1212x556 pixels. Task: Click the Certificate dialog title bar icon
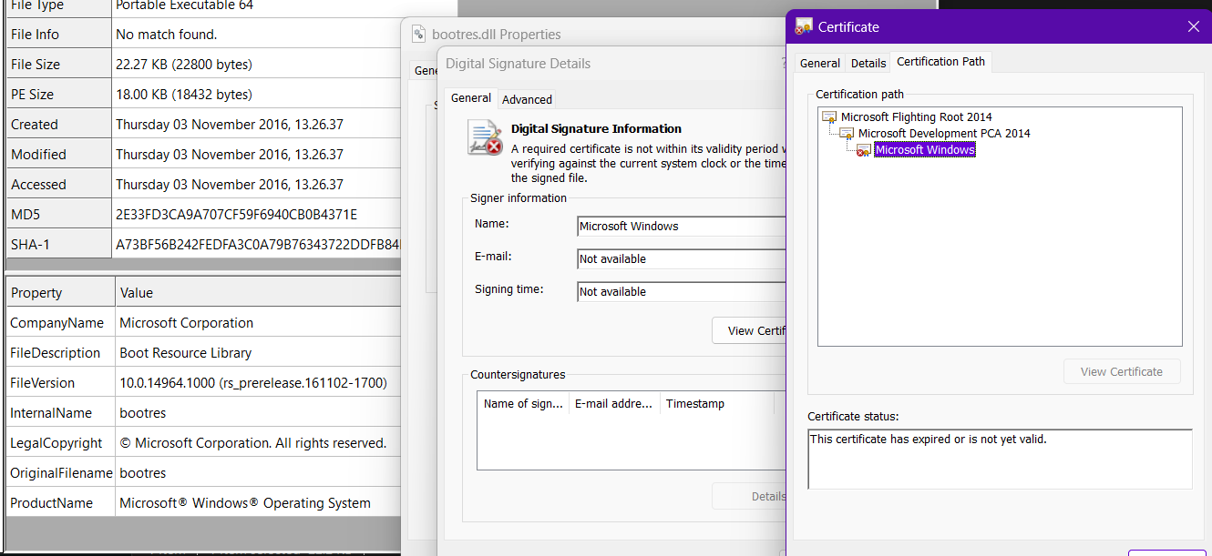(804, 26)
